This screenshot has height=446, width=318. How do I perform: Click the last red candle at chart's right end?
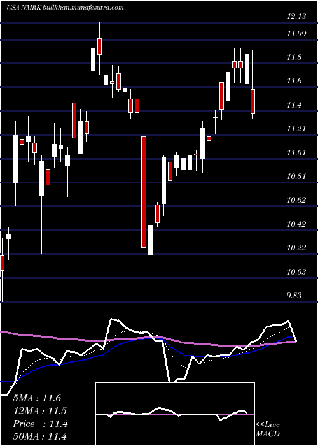pos(252,101)
